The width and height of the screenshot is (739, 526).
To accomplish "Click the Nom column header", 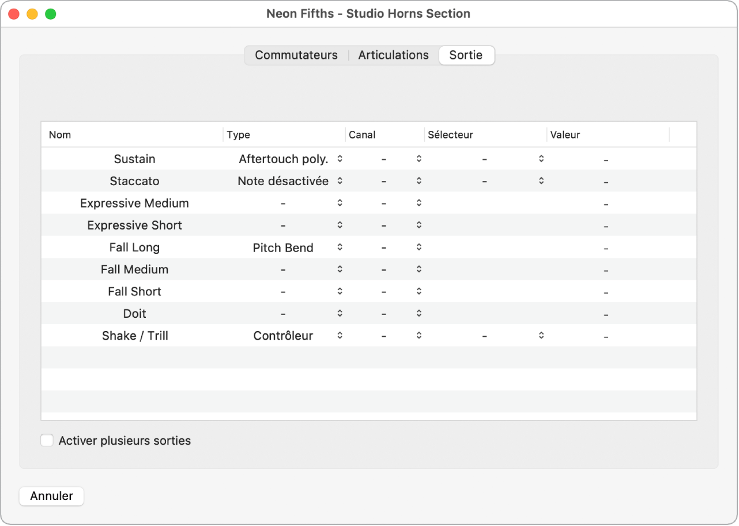I will tap(60, 135).
